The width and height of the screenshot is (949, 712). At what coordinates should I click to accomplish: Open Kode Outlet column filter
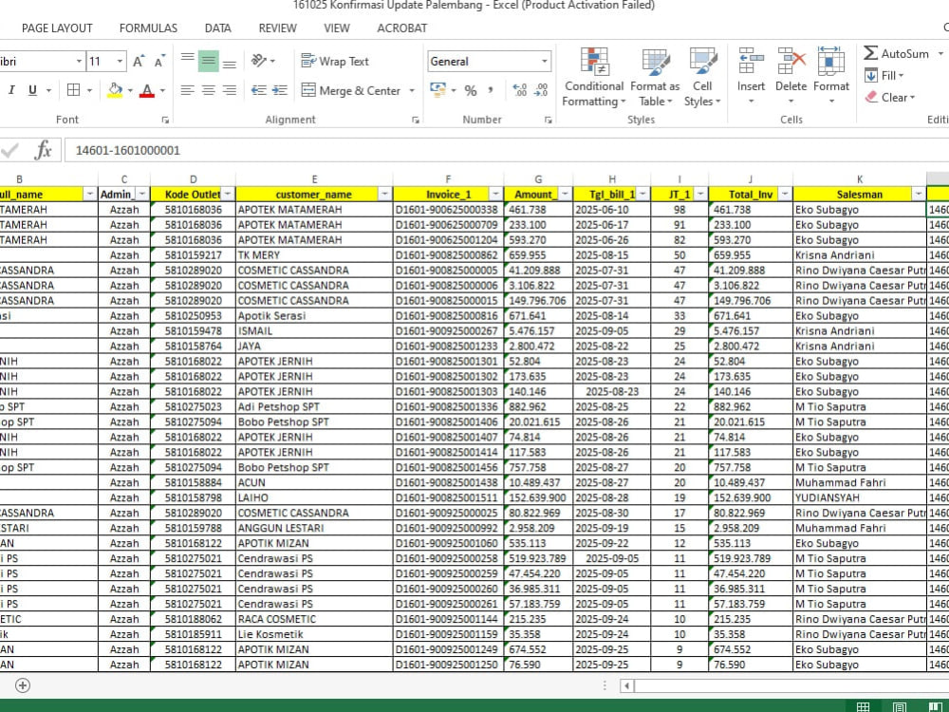(x=228, y=195)
